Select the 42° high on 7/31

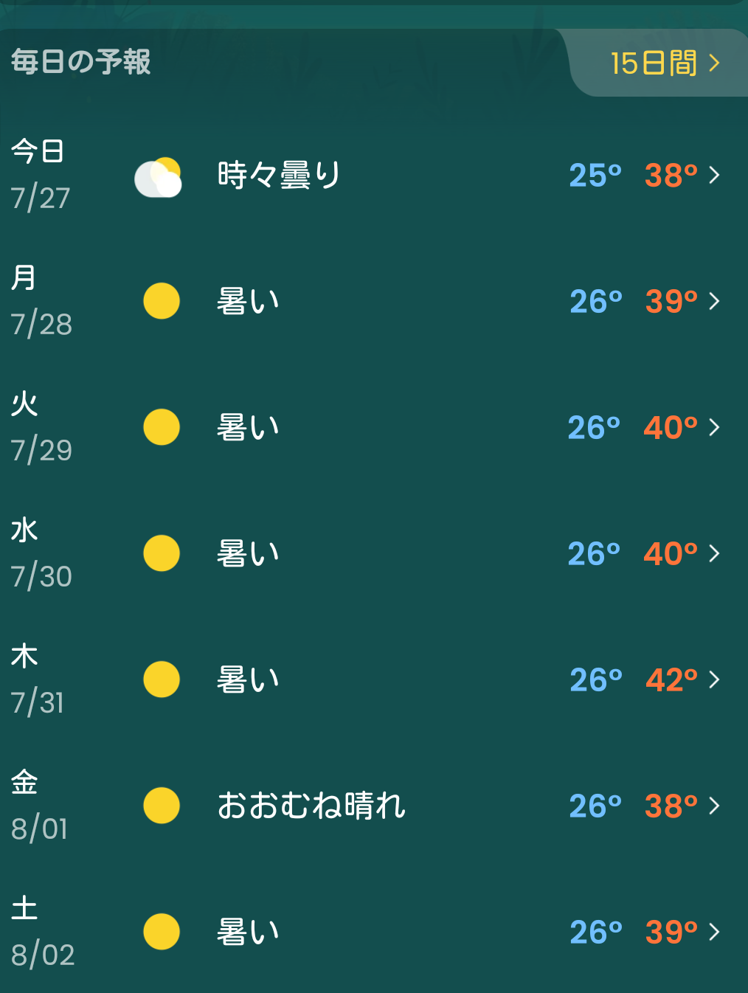point(671,679)
